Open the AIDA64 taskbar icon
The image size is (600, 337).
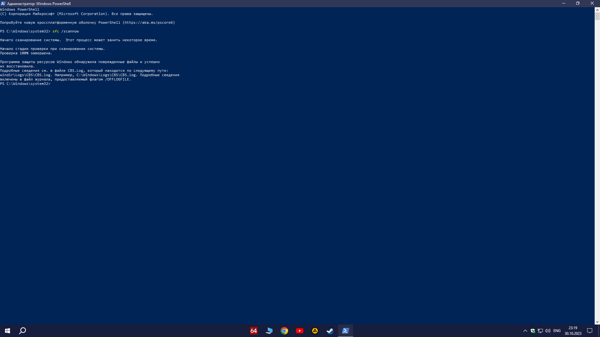coord(253,331)
